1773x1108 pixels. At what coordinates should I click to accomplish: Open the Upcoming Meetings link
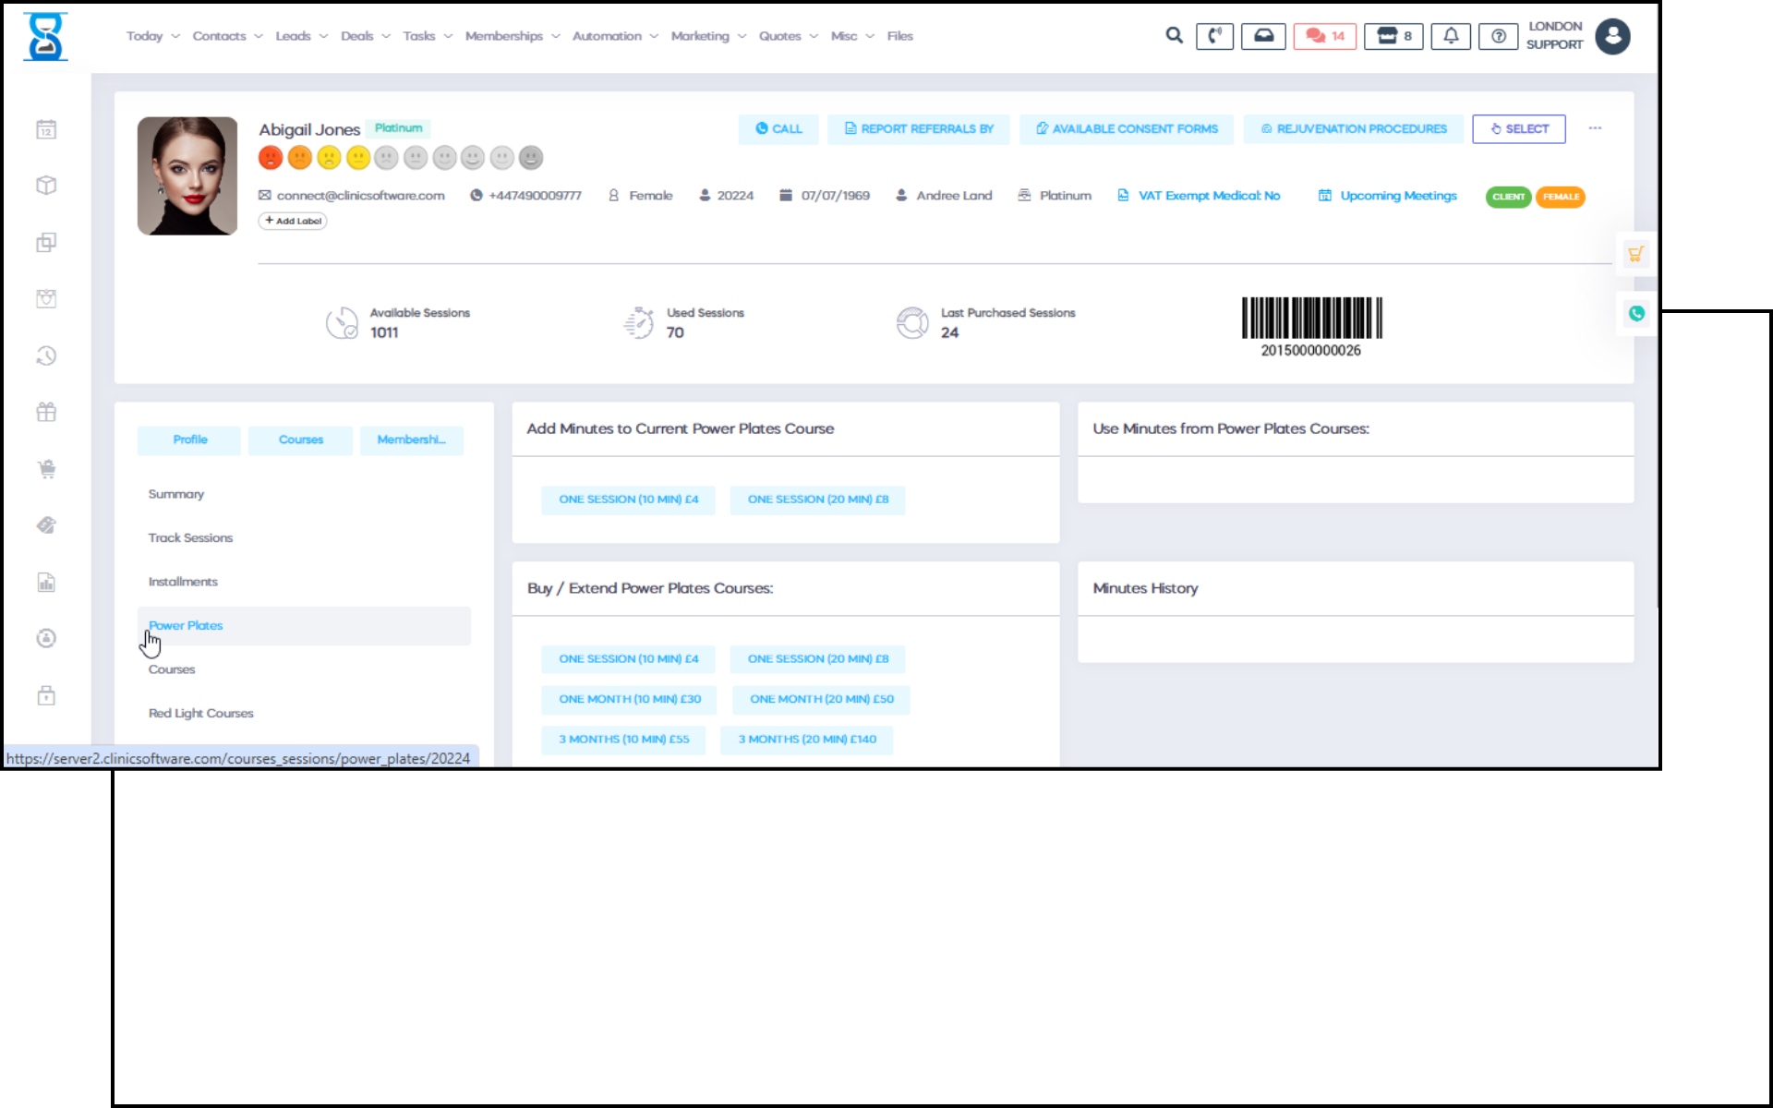coord(1397,196)
